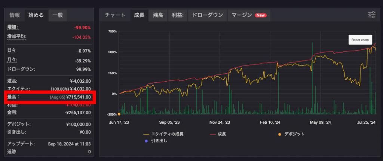Open the ドローダウン chart tab
The image size is (383, 161).
click(208, 15)
